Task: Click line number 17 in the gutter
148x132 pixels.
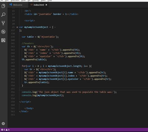Action: click(13, 14)
